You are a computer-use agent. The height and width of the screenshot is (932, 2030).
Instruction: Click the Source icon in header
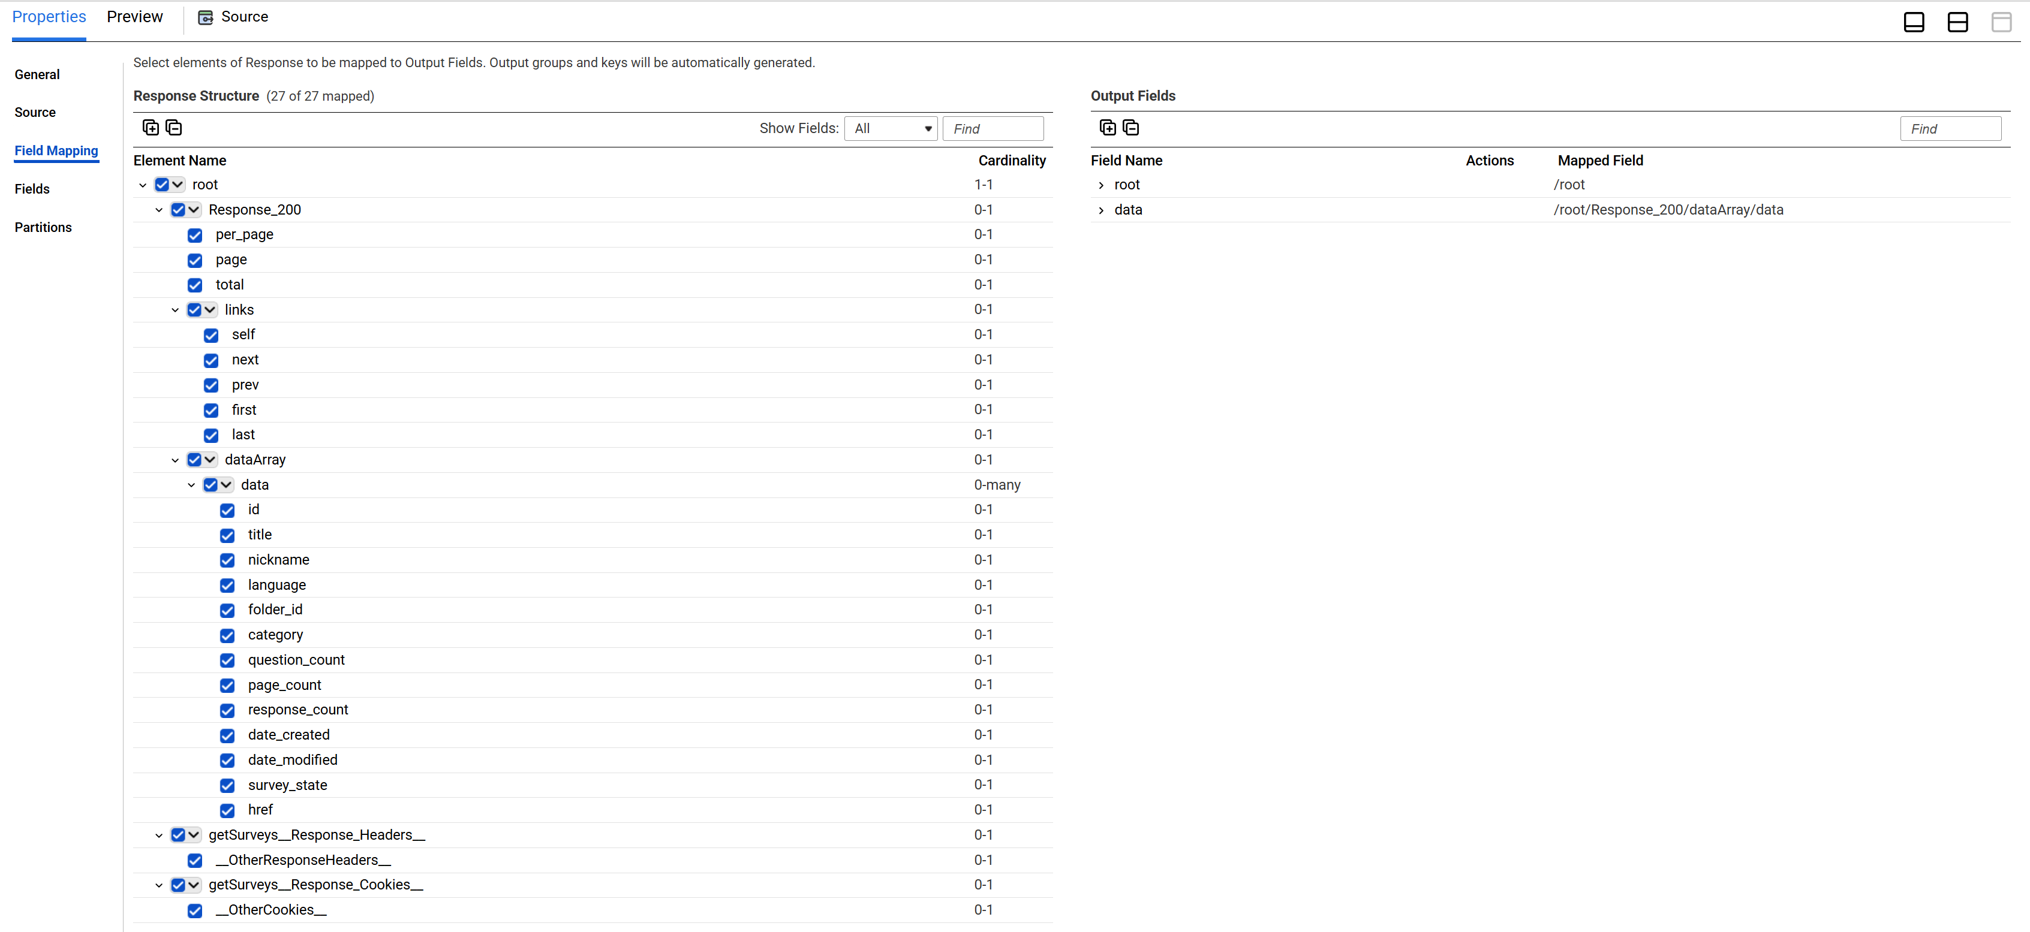(206, 17)
